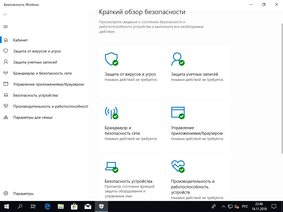This screenshot has height=212, width=283.
Task: Open Task View from the taskbar
Action: tap(33, 206)
